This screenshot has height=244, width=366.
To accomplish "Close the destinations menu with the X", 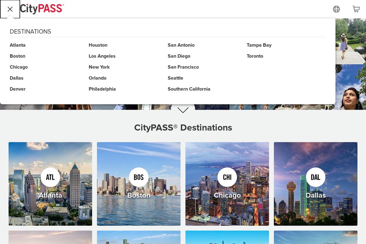I will (10, 9).
